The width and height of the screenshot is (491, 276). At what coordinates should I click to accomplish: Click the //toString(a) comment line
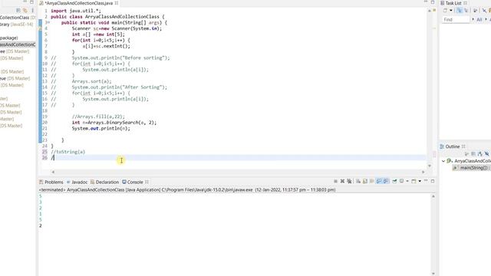point(68,152)
